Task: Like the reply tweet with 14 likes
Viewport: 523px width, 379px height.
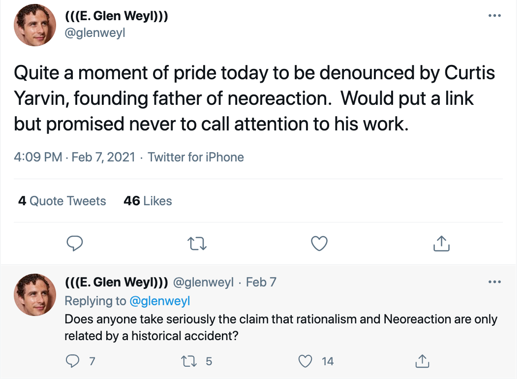Action: pos(306,361)
